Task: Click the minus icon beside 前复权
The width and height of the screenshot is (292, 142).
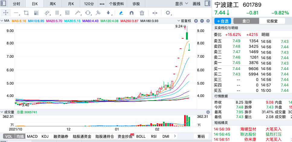Action: tap(202, 21)
